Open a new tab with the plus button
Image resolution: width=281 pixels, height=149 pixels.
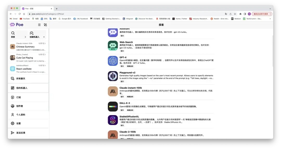tap(57, 9)
